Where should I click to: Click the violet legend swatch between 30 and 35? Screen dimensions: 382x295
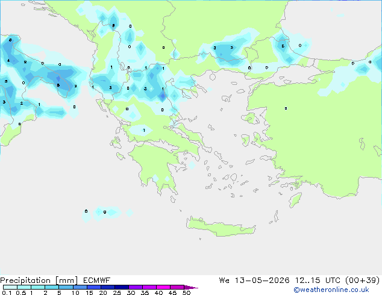(x=136, y=287)
